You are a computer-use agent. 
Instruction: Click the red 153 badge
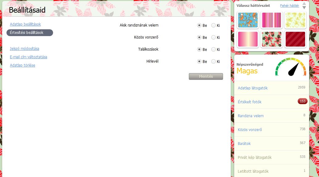303,101
